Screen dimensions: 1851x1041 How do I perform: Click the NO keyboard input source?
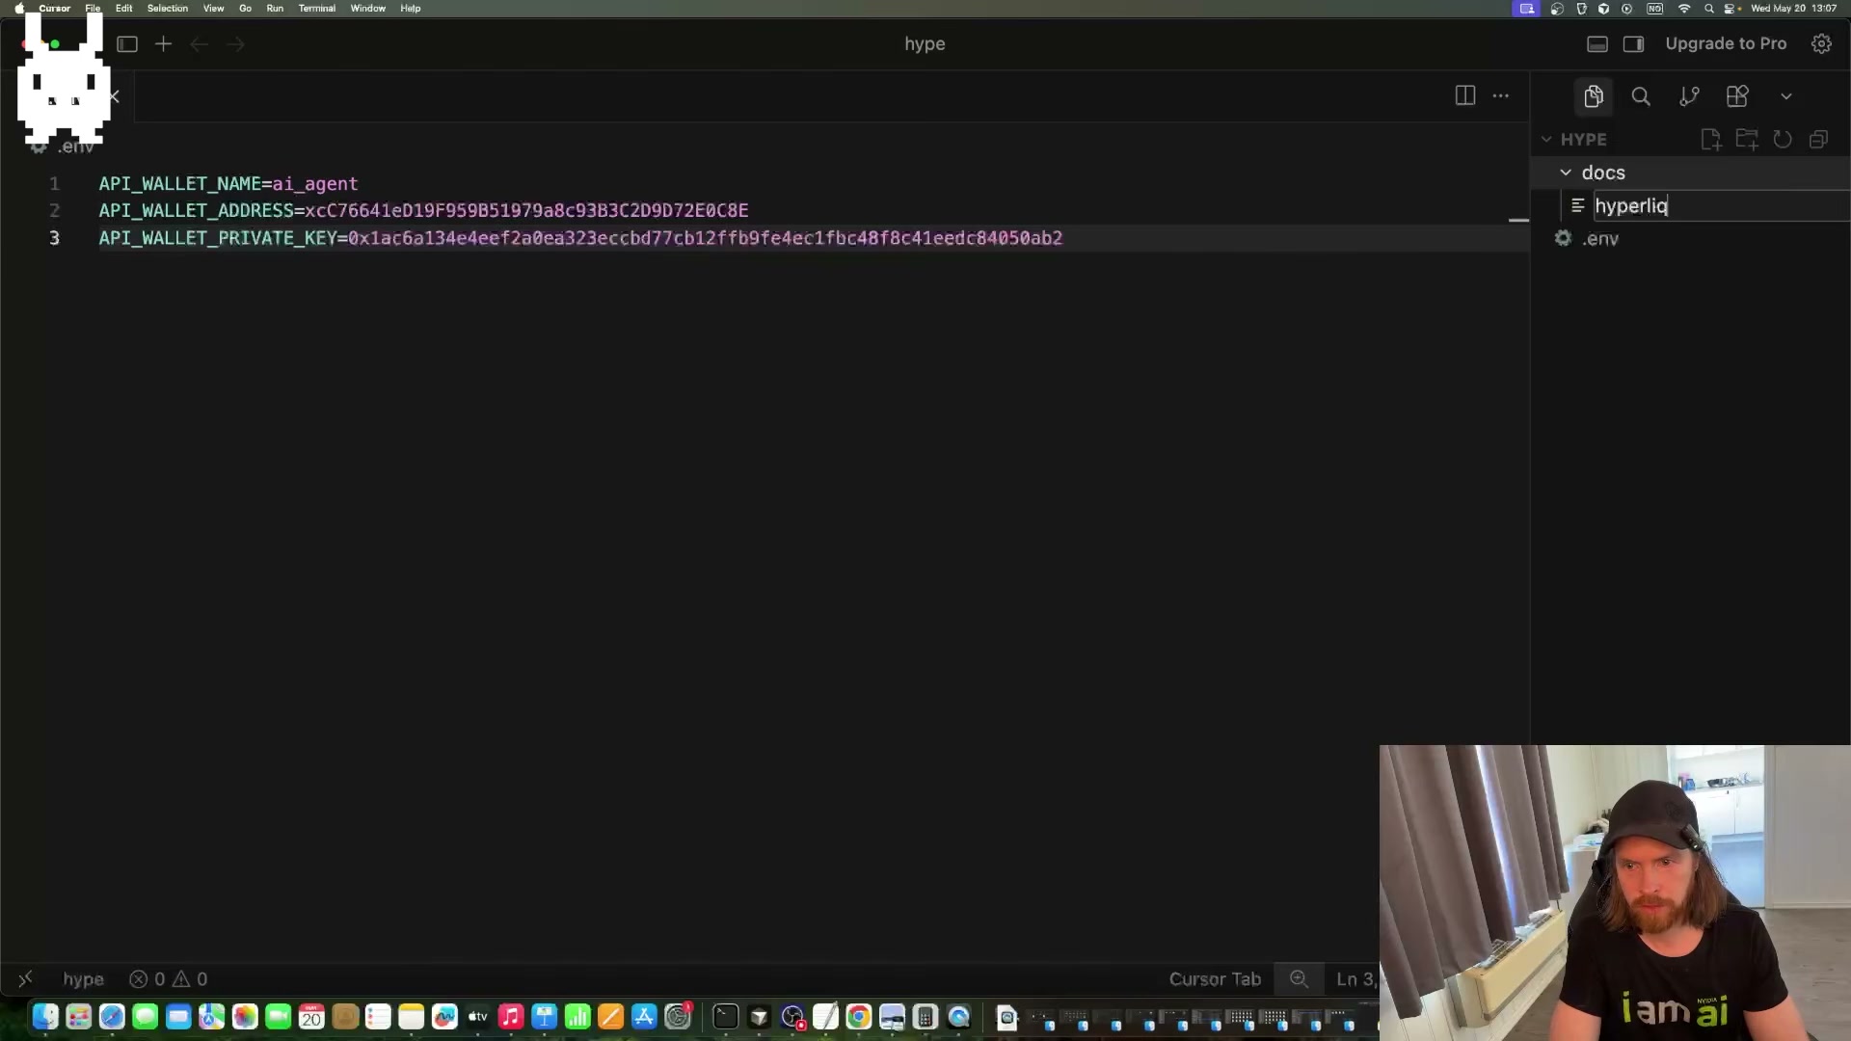(1655, 9)
